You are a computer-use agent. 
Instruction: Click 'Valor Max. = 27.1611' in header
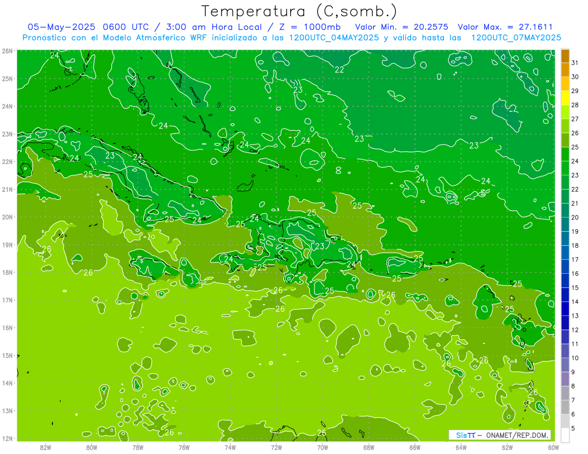505,27
